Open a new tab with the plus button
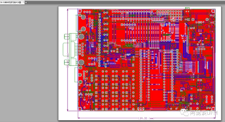Image resolution: width=225 pixels, height=122 pixels. click(x=26, y=2)
